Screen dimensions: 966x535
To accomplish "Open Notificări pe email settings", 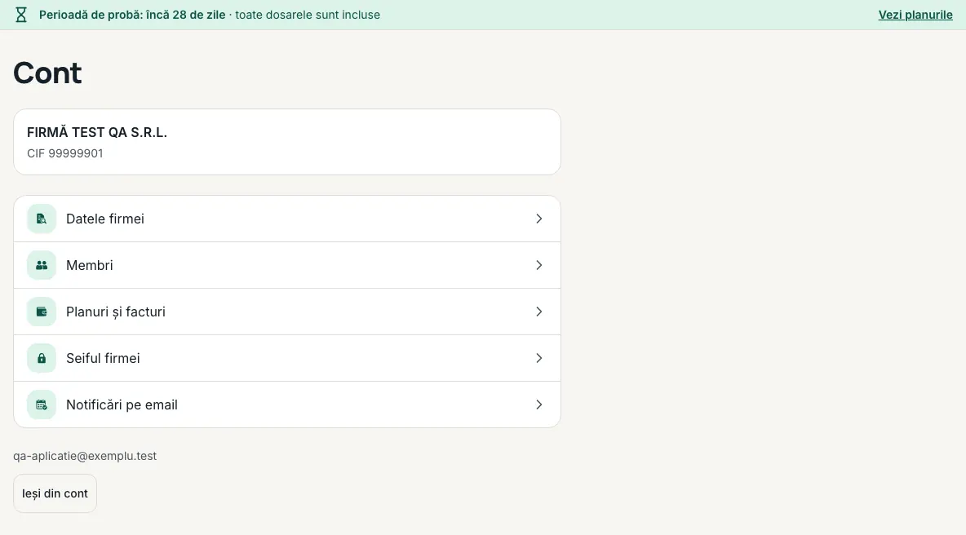I will [x=287, y=405].
